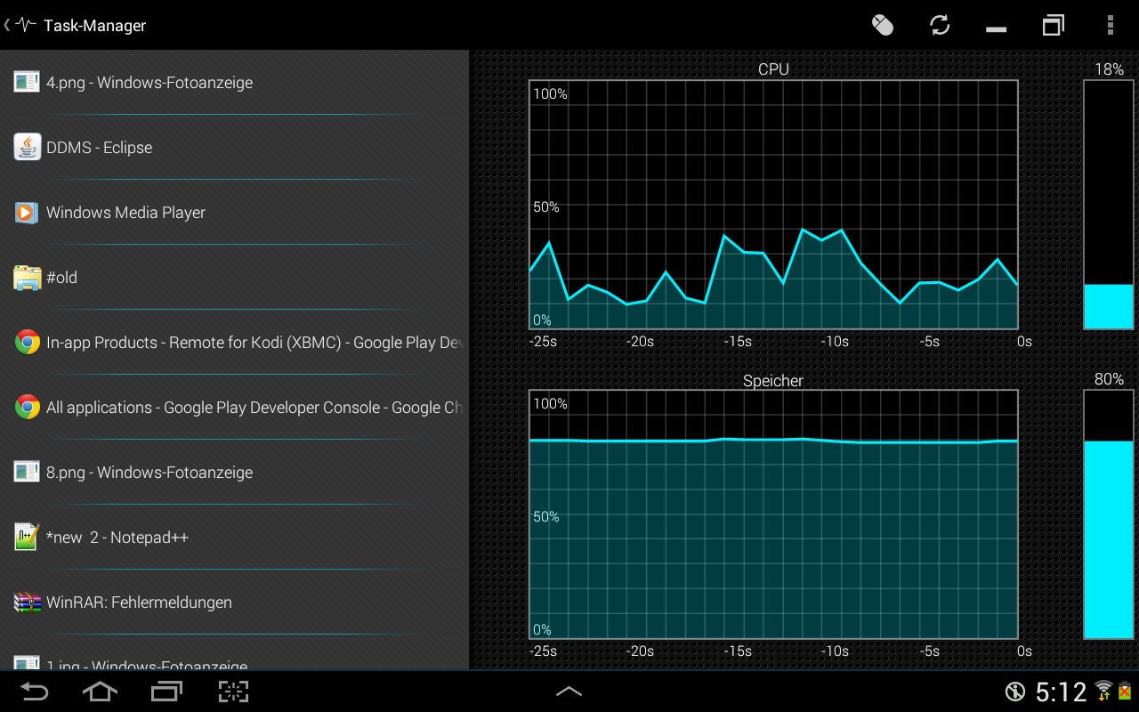Tap the folder icon for #old
The image size is (1139, 712).
click(x=28, y=278)
